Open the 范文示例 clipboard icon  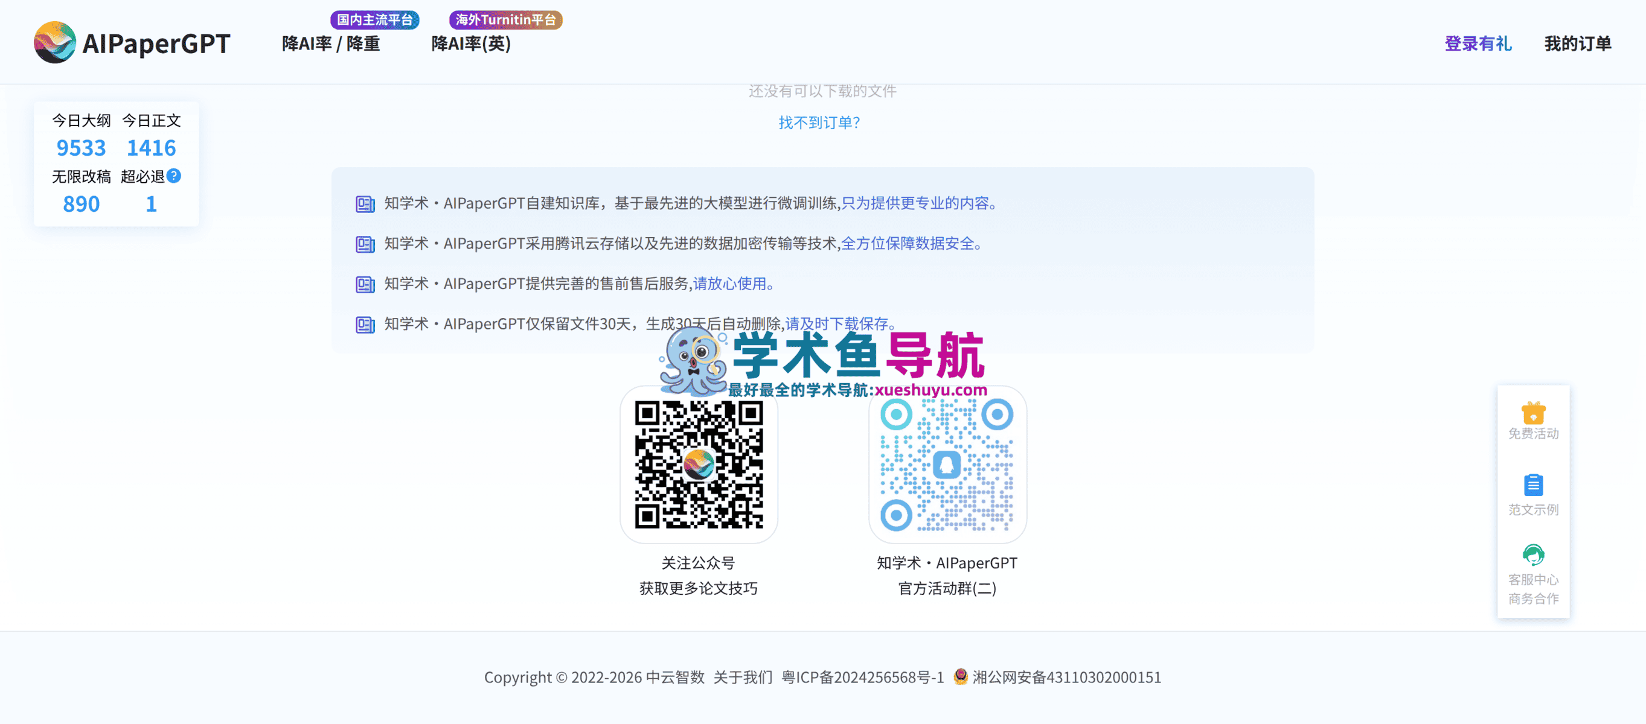(x=1533, y=484)
